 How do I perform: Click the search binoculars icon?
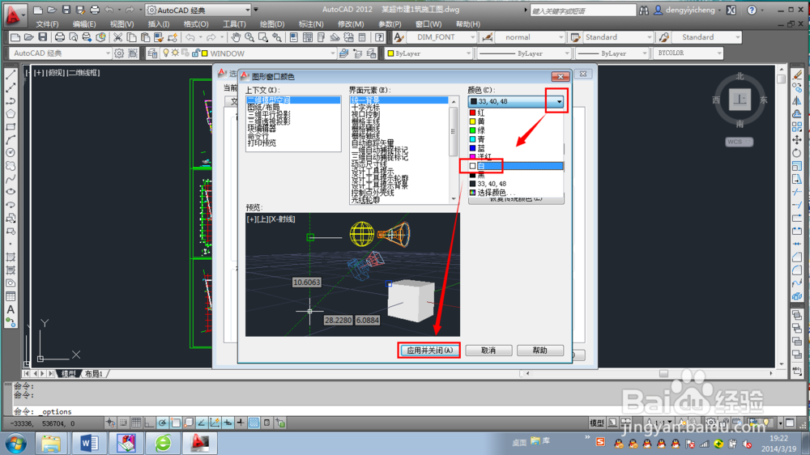(644, 11)
